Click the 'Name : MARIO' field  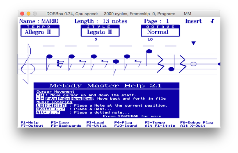(x=39, y=21)
